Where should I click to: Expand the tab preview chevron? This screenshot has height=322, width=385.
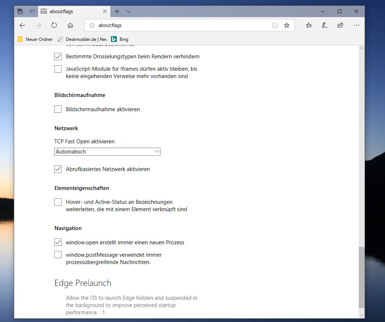pyautogui.click(x=129, y=11)
